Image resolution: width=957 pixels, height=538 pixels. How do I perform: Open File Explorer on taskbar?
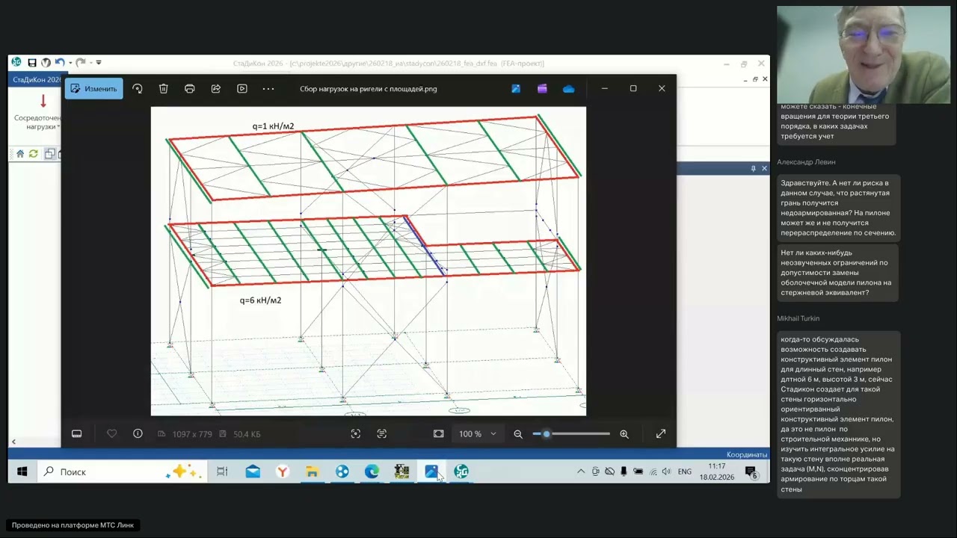[x=313, y=471]
